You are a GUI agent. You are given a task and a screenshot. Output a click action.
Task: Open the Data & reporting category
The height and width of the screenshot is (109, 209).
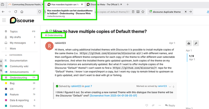[19, 100]
